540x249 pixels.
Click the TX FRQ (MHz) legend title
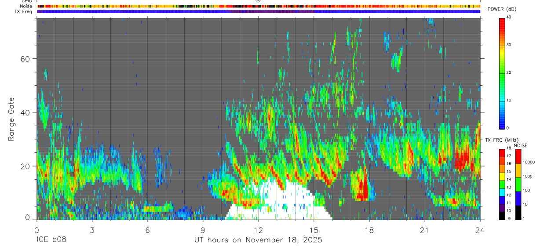pyautogui.click(x=502, y=140)
